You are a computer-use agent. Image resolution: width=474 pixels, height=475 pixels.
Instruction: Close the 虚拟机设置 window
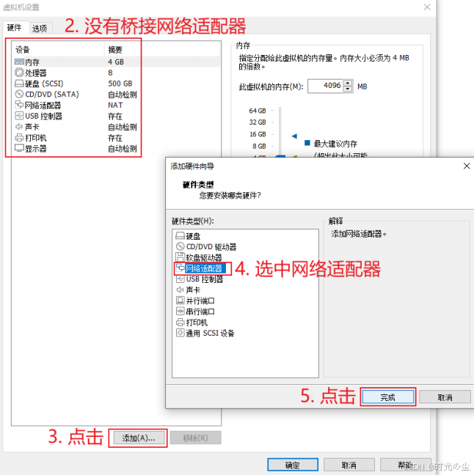click(x=427, y=7)
